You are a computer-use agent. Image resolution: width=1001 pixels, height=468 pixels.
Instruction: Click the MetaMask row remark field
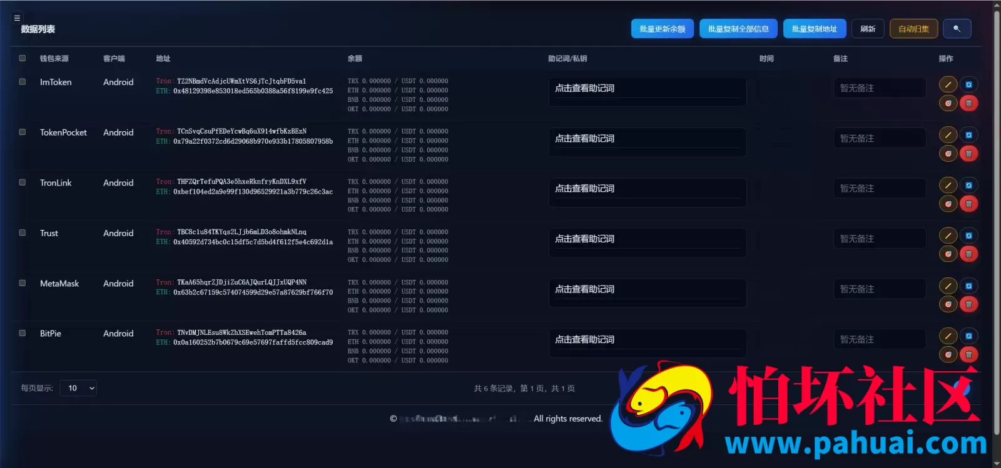point(880,289)
